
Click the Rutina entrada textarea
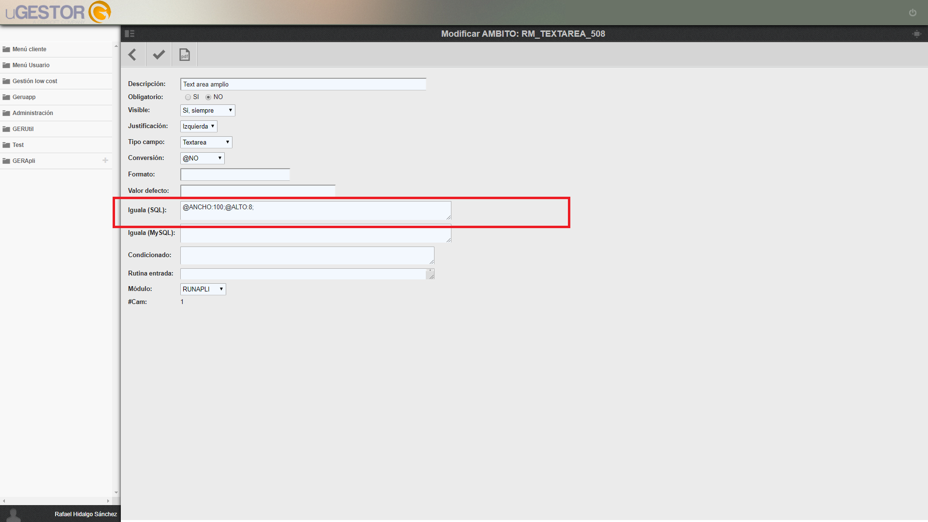pos(307,274)
